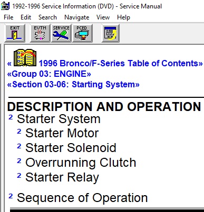Click the blue 2 beside Sequence of Operation

[11, 196]
